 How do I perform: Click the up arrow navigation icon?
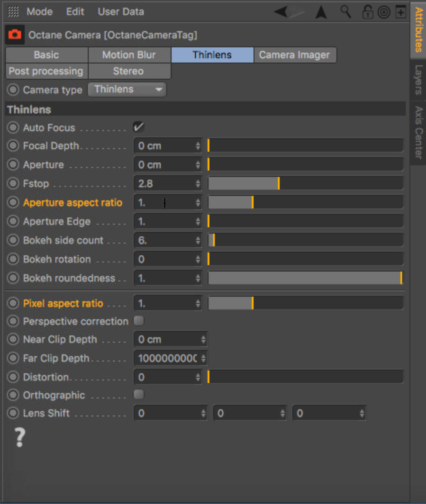[x=321, y=12]
